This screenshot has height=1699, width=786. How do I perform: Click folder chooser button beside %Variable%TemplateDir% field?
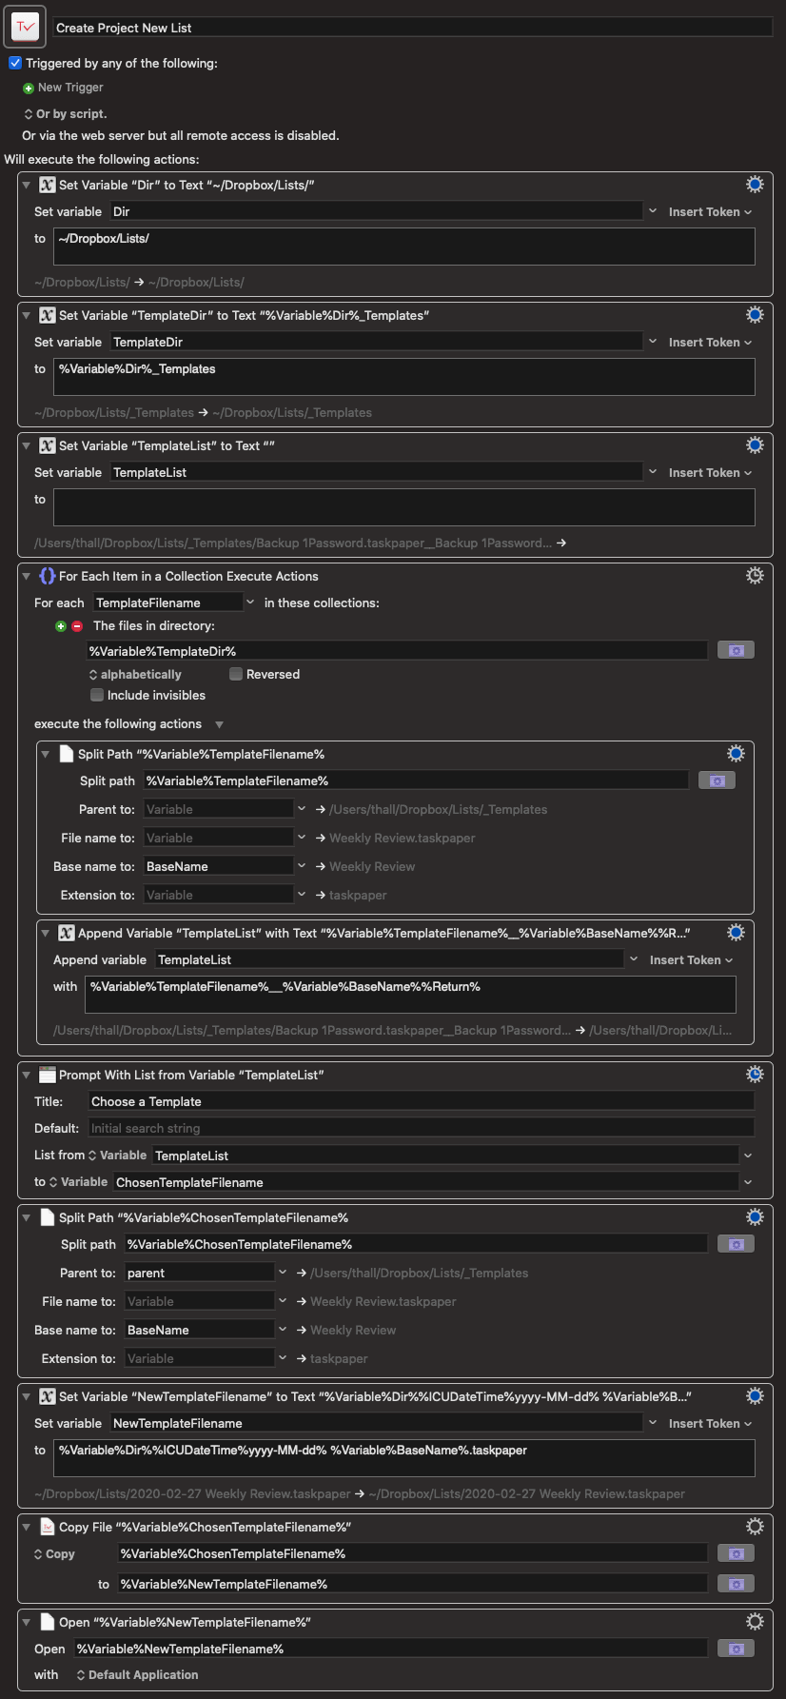[x=736, y=650]
